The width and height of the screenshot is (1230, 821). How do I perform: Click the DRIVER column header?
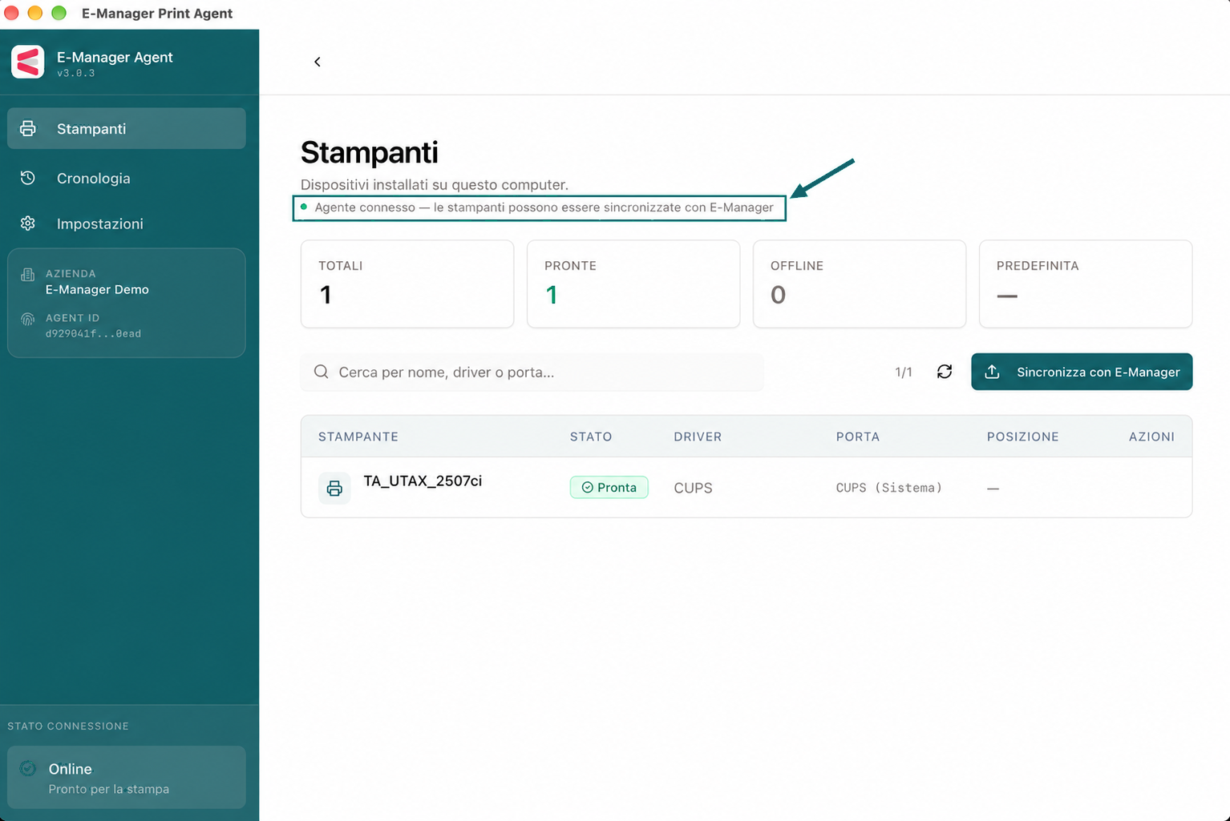pos(698,437)
